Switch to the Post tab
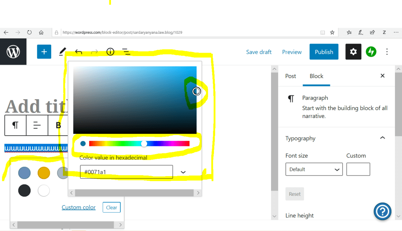Image resolution: width=402 pixels, height=231 pixels. tap(291, 76)
